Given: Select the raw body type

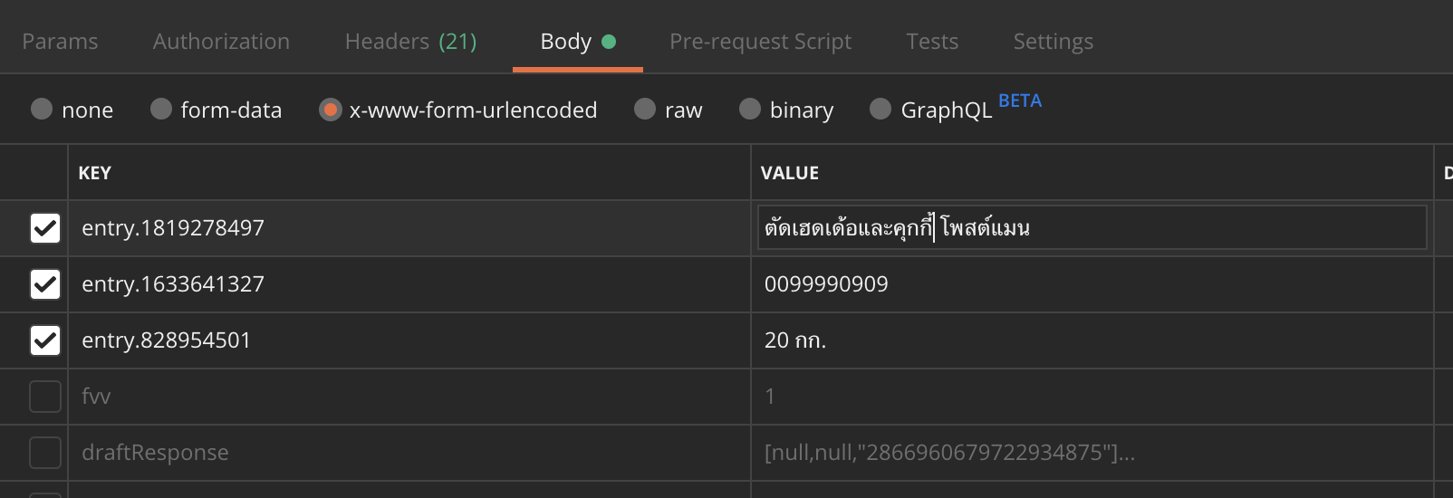Looking at the screenshot, I should pyautogui.click(x=645, y=110).
